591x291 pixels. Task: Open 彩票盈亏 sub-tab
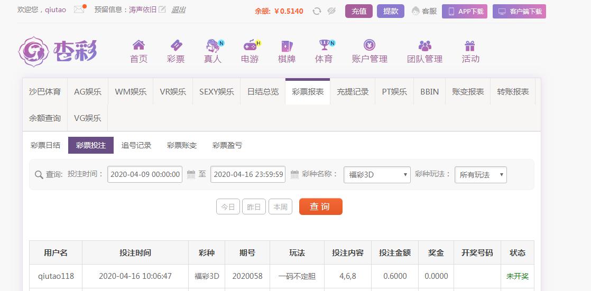point(227,145)
